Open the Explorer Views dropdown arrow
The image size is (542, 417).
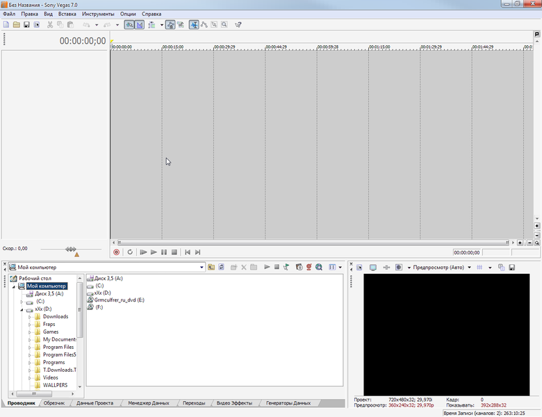[340, 268]
